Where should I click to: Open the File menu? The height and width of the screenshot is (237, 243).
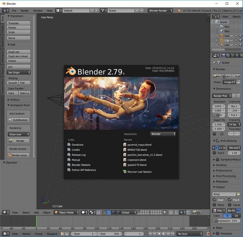point(14,11)
